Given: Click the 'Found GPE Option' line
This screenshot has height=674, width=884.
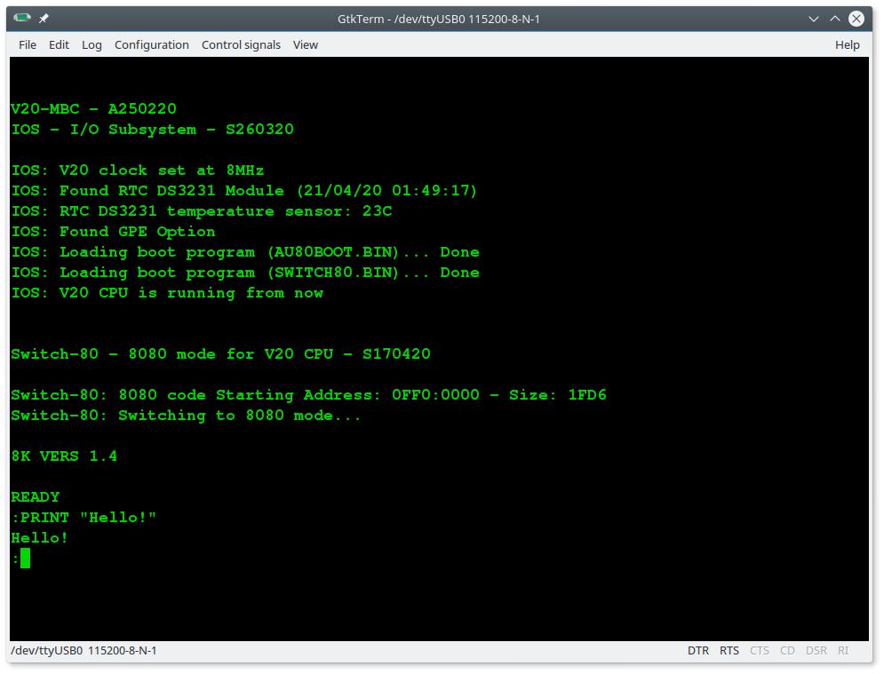Looking at the screenshot, I should tap(113, 232).
